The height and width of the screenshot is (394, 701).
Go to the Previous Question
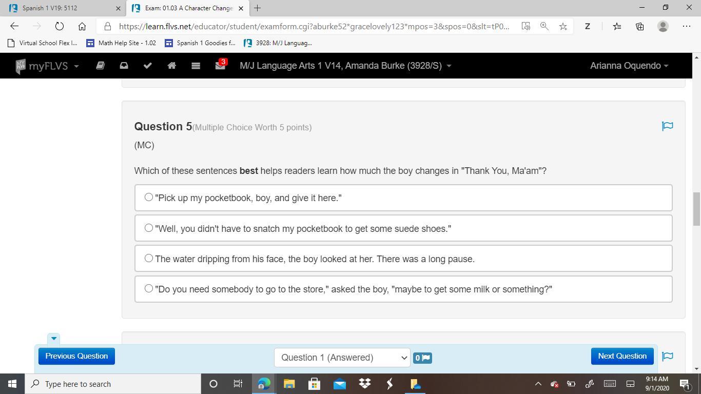[76, 356]
